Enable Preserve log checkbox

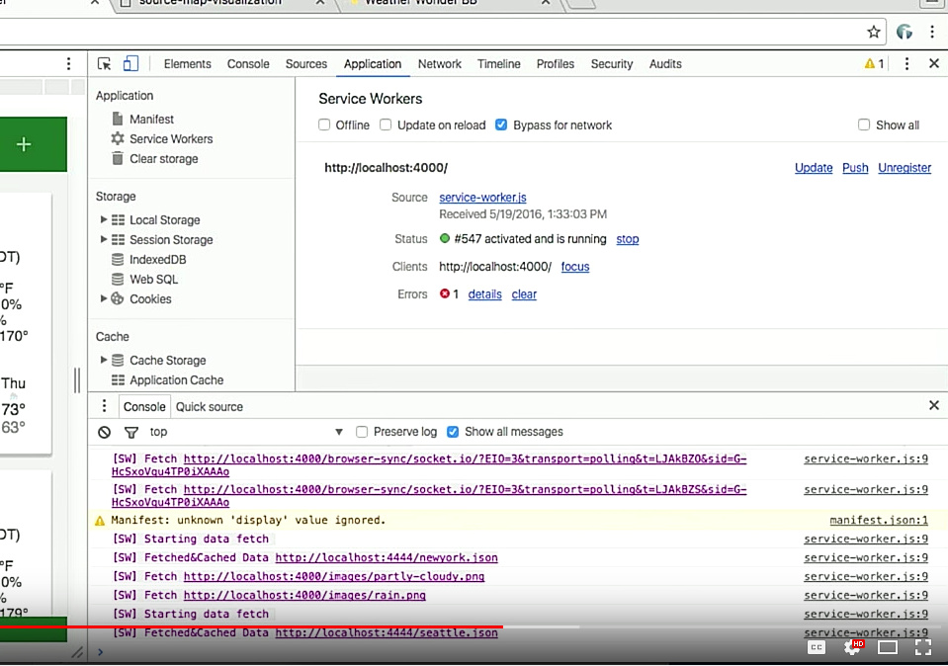click(362, 432)
